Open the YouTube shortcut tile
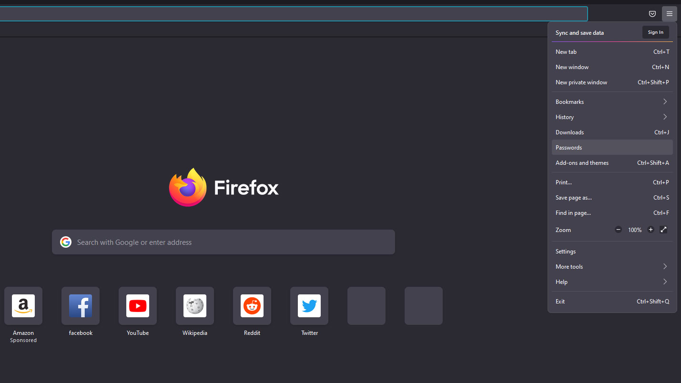 [x=138, y=306]
